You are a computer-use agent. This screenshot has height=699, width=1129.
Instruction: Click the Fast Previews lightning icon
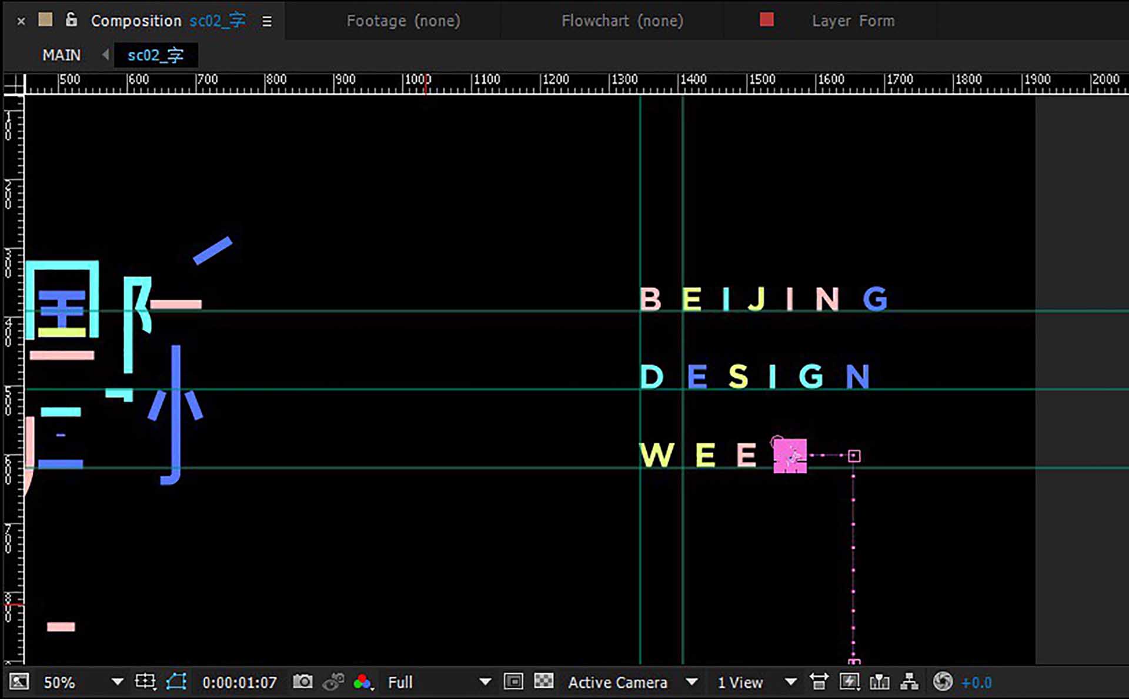850,682
